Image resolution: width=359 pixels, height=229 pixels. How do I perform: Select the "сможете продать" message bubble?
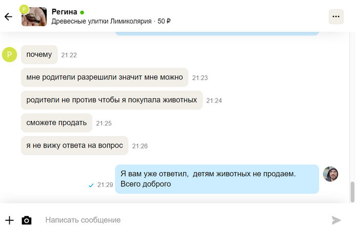56,123
